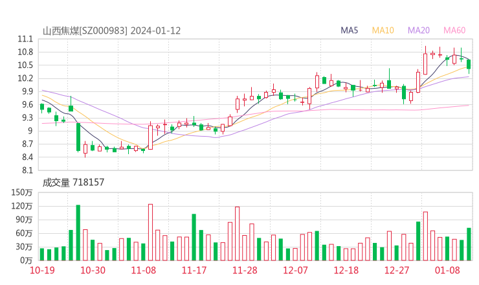Select the 12-07 date label

(295, 270)
